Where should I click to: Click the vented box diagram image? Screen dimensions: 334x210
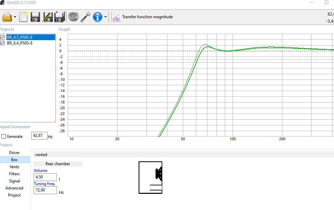click(151, 177)
